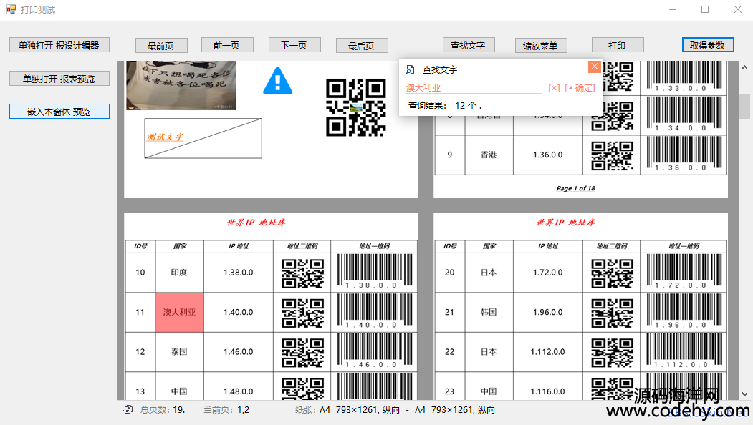Click the 1.96.0.0 IP address cell
Image resolution: width=753 pixels, height=425 pixels.
(x=548, y=312)
